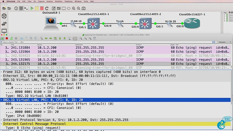Screen dimensions: 233x131
Task: Open console to all devices
Action: (26, 8)
